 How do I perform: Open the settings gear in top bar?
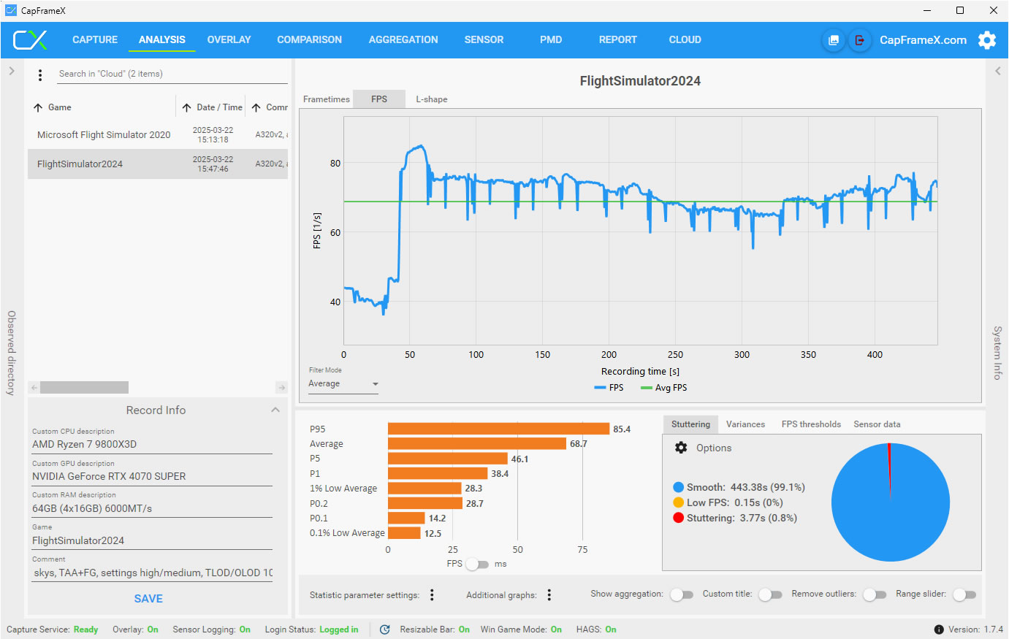pyautogui.click(x=987, y=40)
